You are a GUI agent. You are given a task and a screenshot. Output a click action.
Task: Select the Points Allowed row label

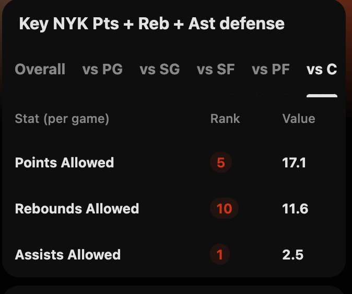(64, 163)
